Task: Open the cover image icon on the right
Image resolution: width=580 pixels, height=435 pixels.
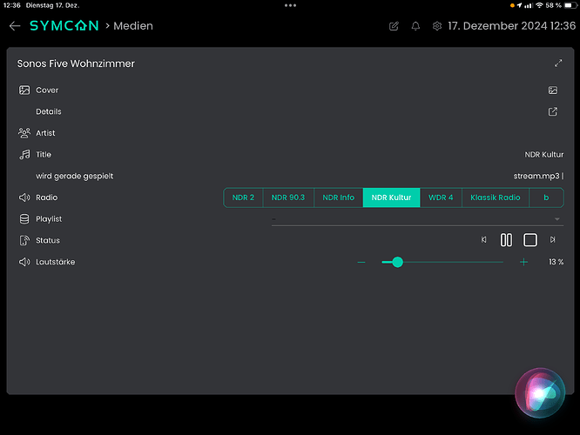Action: point(553,90)
